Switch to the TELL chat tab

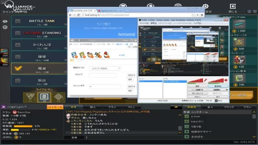[131, 107]
